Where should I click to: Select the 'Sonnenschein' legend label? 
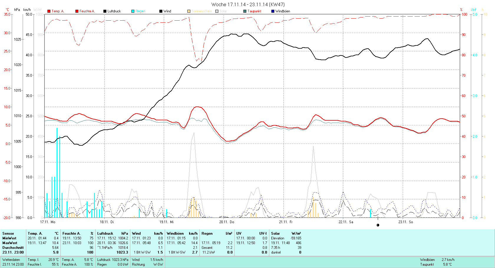(202, 11)
